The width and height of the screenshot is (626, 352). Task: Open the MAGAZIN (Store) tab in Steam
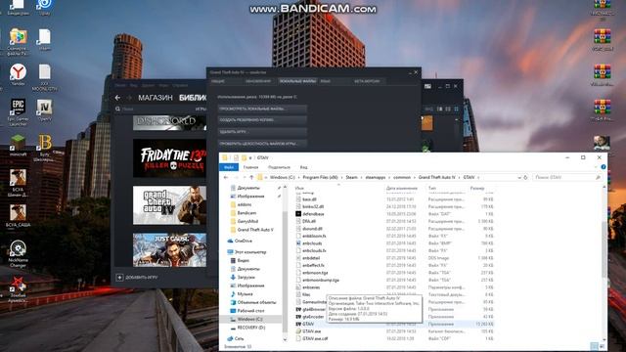(156, 98)
